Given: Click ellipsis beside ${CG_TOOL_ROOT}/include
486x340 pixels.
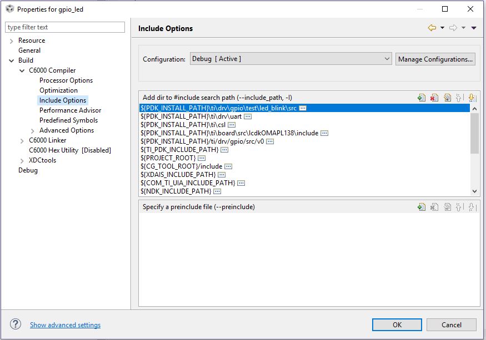Looking at the screenshot, I should click(x=228, y=166).
